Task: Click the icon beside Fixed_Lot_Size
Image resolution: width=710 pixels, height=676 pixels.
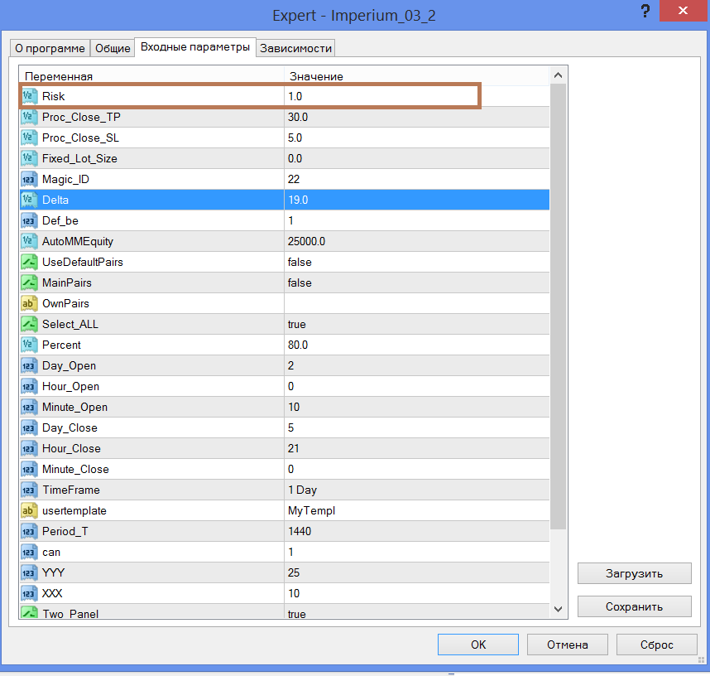Action: pos(29,158)
